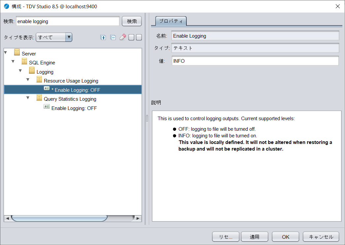This screenshot has width=345, height=245.
Task: Select the Server tree item label
Action: (29, 54)
